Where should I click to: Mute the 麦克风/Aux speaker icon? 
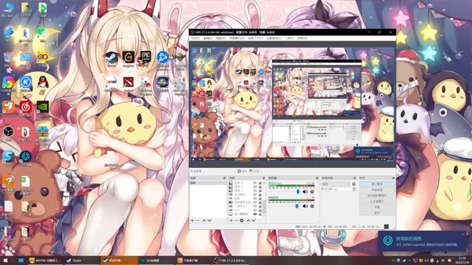(305, 192)
